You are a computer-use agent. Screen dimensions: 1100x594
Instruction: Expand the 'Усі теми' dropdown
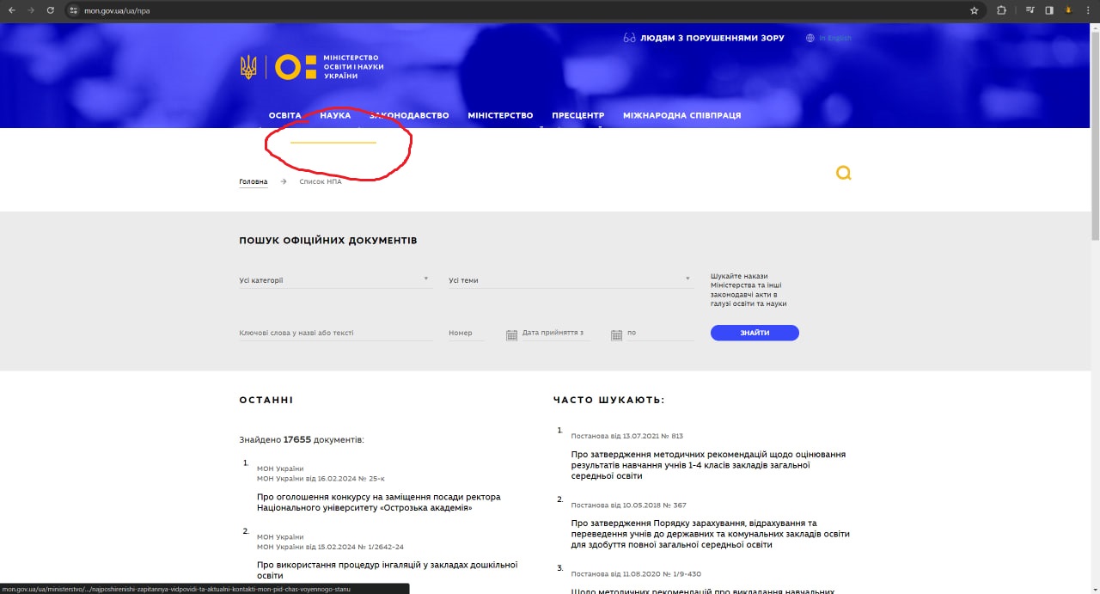569,280
